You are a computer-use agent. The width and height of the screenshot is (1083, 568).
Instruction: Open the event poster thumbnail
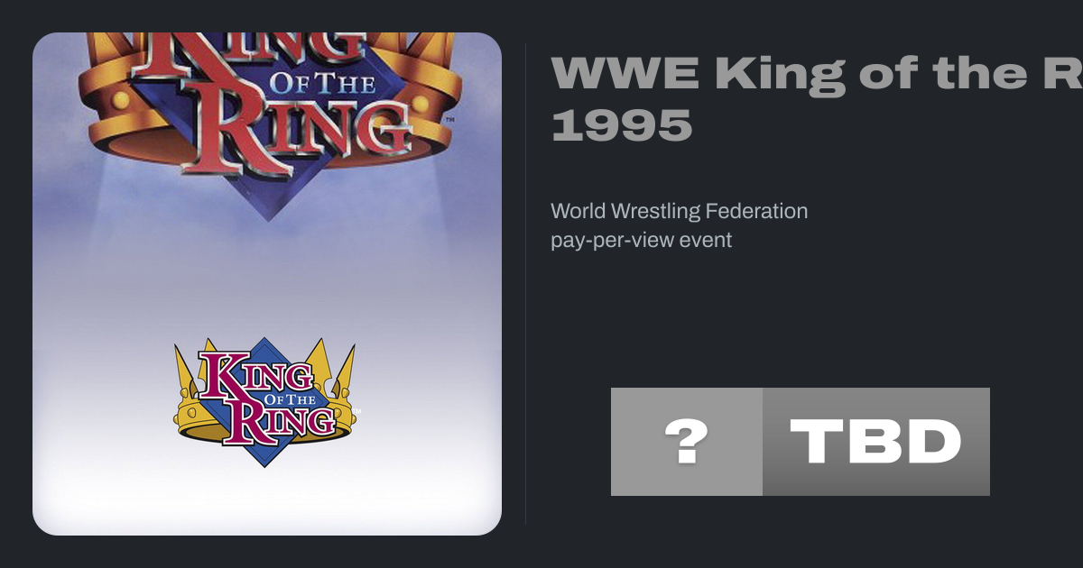tap(267, 284)
